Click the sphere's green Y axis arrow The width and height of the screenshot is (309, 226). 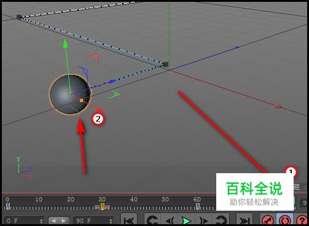pyautogui.click(x=65, y=44)
